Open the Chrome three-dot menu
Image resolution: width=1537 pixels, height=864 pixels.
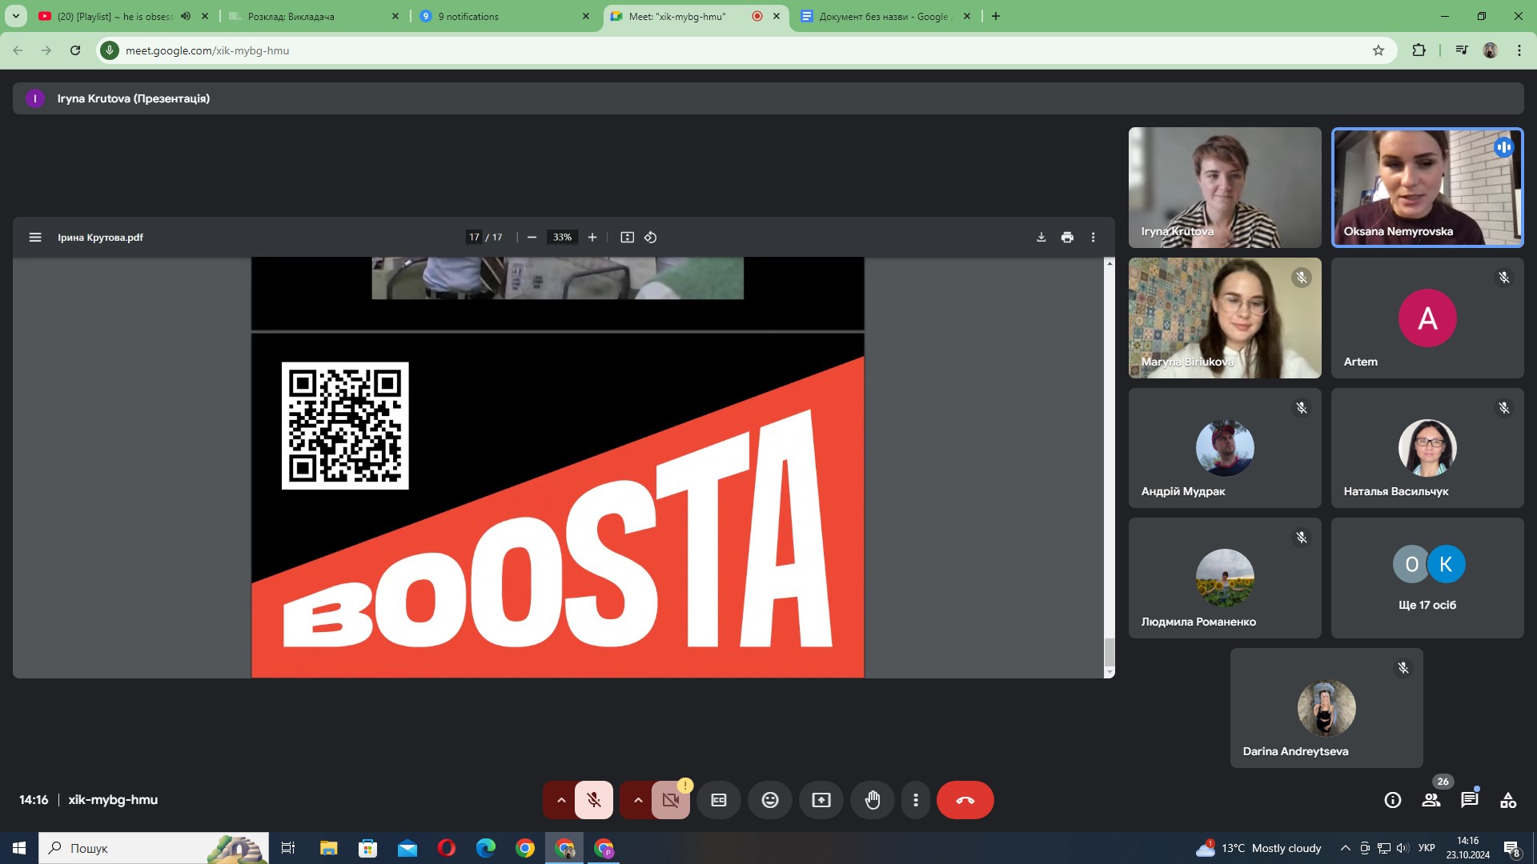[x=1519, y=50]
